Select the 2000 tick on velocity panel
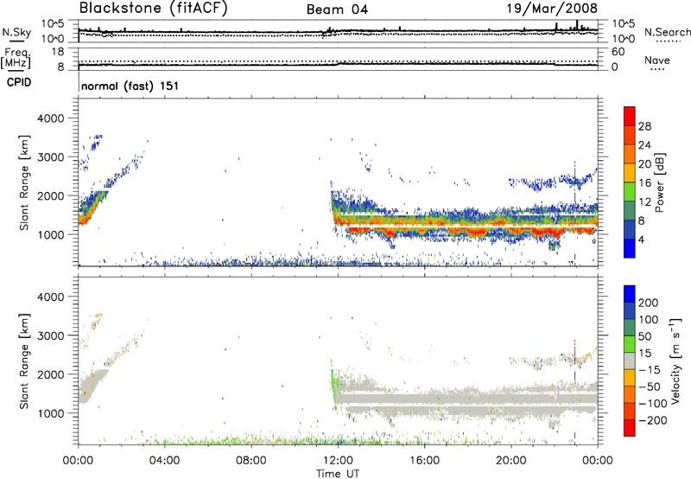 (x=51, y=374)
